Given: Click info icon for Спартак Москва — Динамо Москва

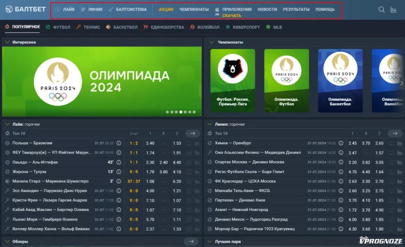Looking at the screenshot, I should click(341, 162).
